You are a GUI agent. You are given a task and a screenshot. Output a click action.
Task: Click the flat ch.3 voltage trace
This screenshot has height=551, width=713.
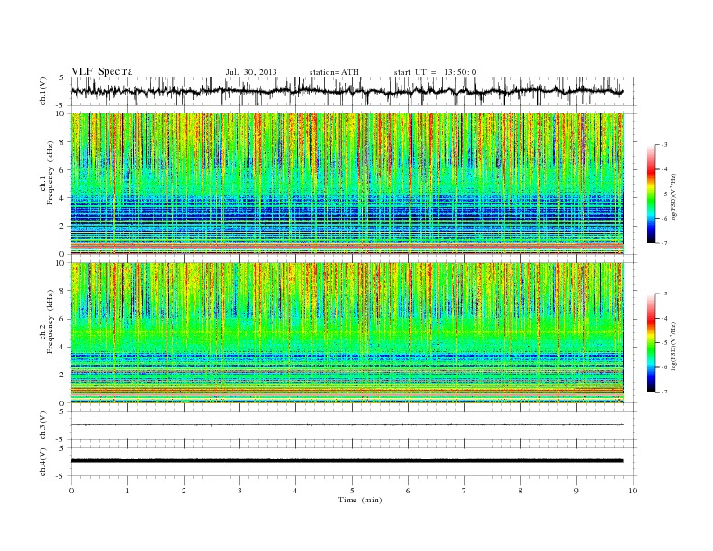coord(347,425)
